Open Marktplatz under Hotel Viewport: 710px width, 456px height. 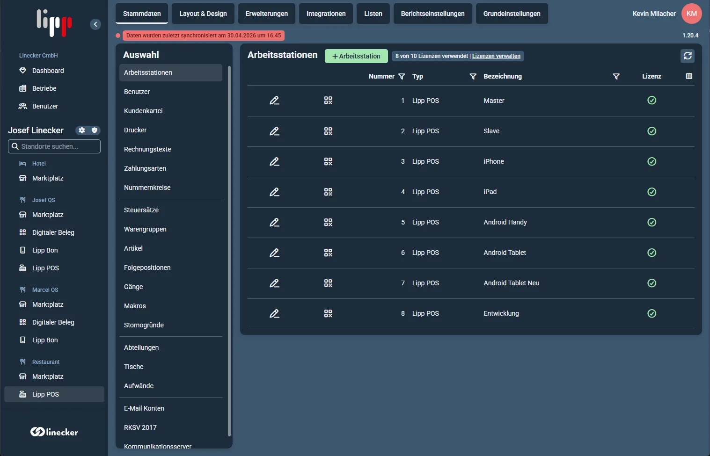click(54, 178)
